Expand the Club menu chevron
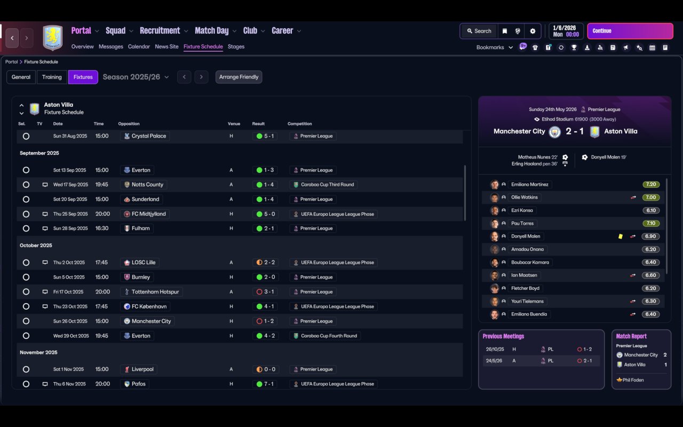Viewport: 683px width, 427px height. 263,31
